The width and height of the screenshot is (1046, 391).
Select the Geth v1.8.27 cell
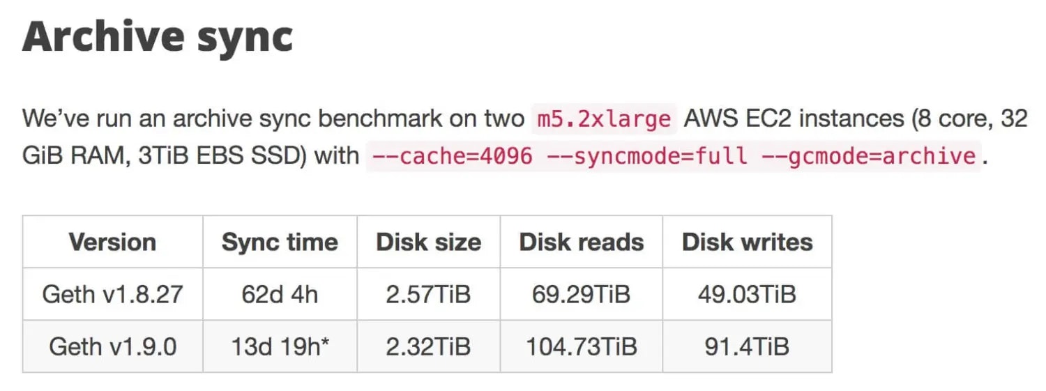tap(112, 294)
